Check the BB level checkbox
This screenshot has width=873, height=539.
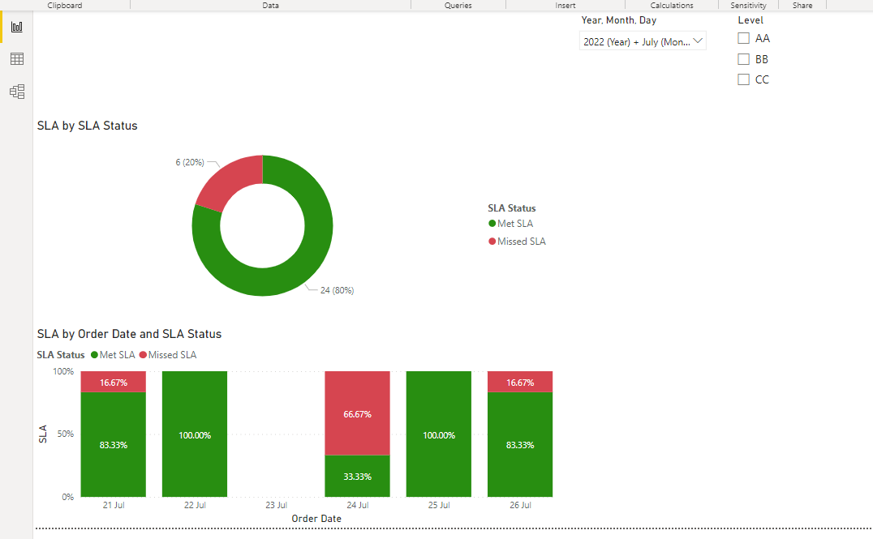[x=743, y=59]
